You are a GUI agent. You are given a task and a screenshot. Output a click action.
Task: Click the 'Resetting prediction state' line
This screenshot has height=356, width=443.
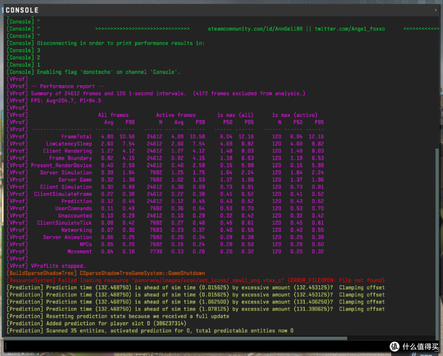(x=118, y=316)
